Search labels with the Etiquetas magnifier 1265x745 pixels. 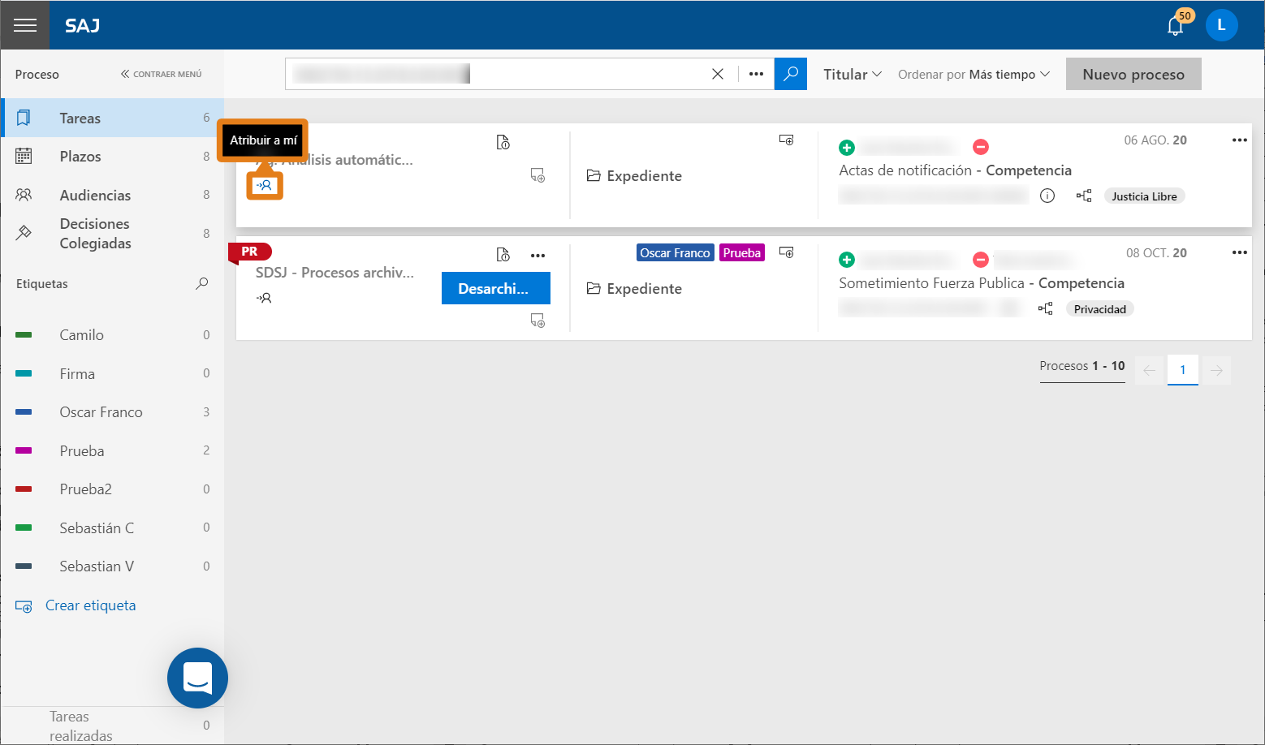(x=202, y=283)
